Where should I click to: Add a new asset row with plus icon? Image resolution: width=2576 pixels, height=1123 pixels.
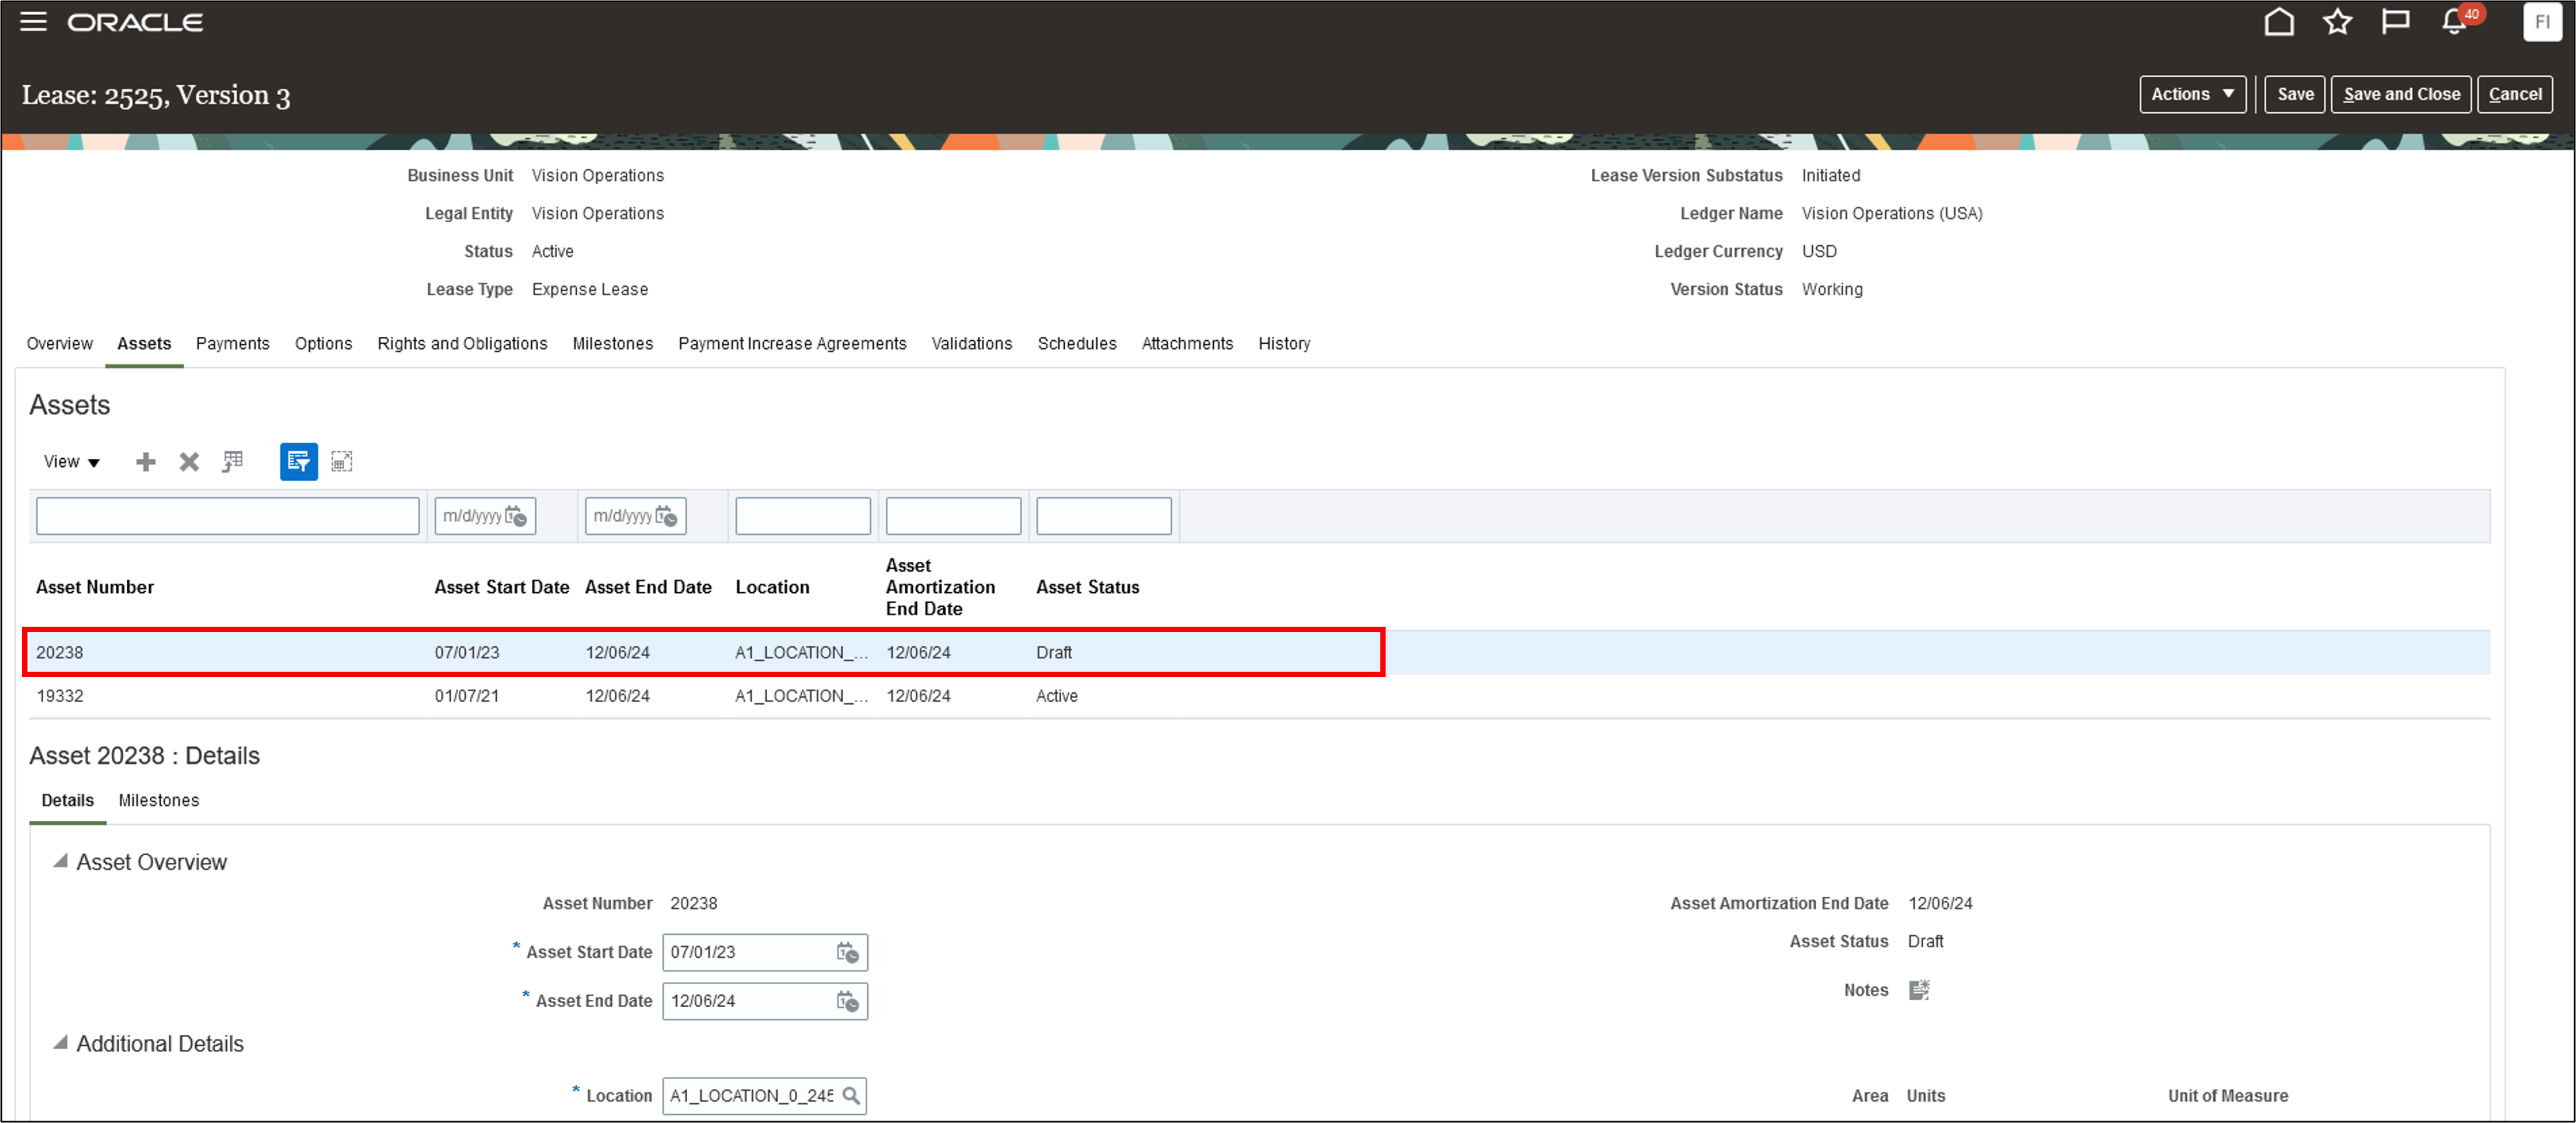pos(146,462)
